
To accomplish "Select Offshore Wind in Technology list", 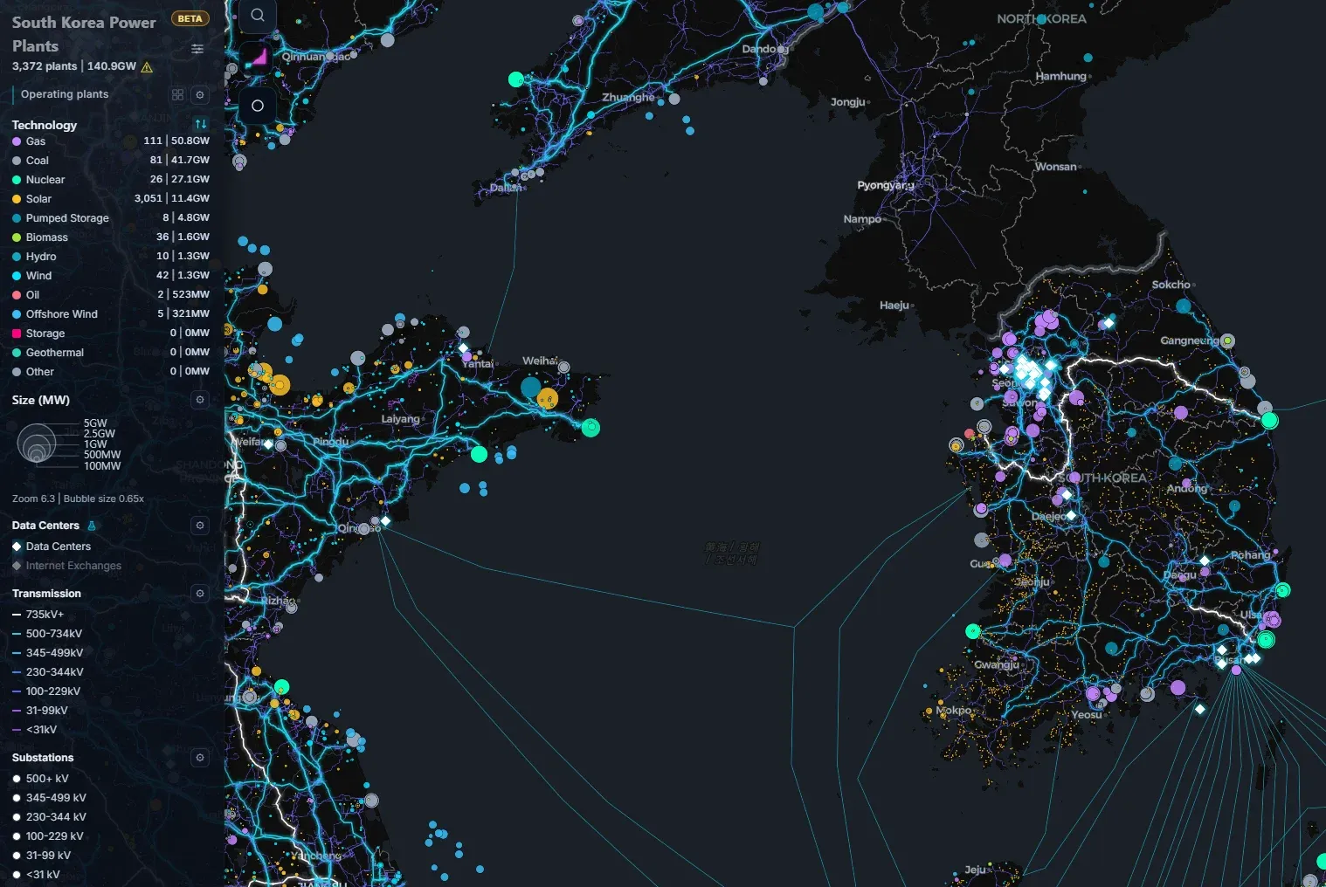I will pos(61,314).
